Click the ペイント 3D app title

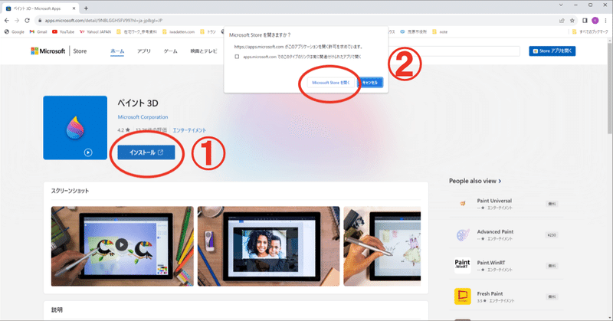(138, 103)
